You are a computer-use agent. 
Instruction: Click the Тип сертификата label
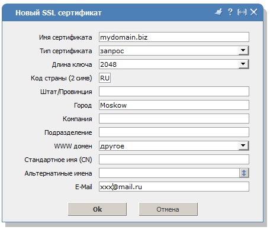pyautogui.click(x=66, y=51)
